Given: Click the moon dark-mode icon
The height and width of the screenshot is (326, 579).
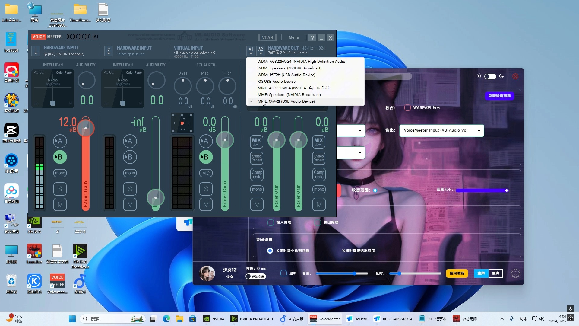Looking at the screenshot, I should 501,76.
